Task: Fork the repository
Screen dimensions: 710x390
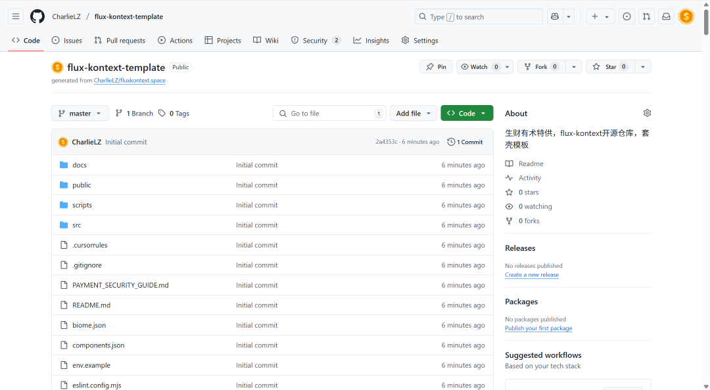Action: [x=541, y=66]
